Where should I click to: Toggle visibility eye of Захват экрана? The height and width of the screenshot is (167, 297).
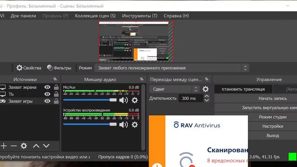tap(47, 87)
